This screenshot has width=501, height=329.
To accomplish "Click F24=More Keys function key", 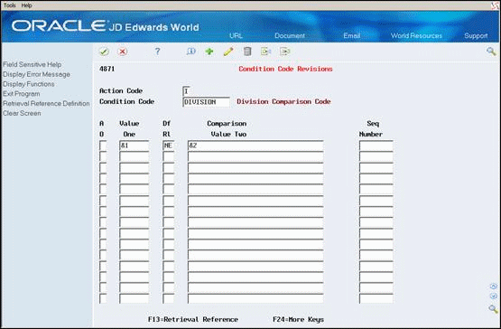I will click(x=298, y=319).
